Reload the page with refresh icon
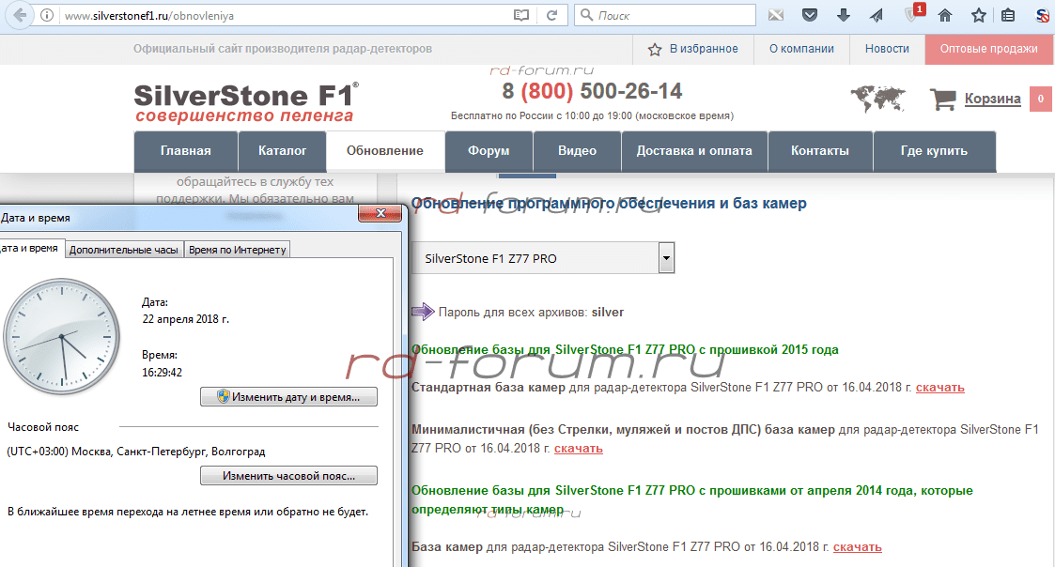Screen dimensions: 1055x567 (551, 15)
